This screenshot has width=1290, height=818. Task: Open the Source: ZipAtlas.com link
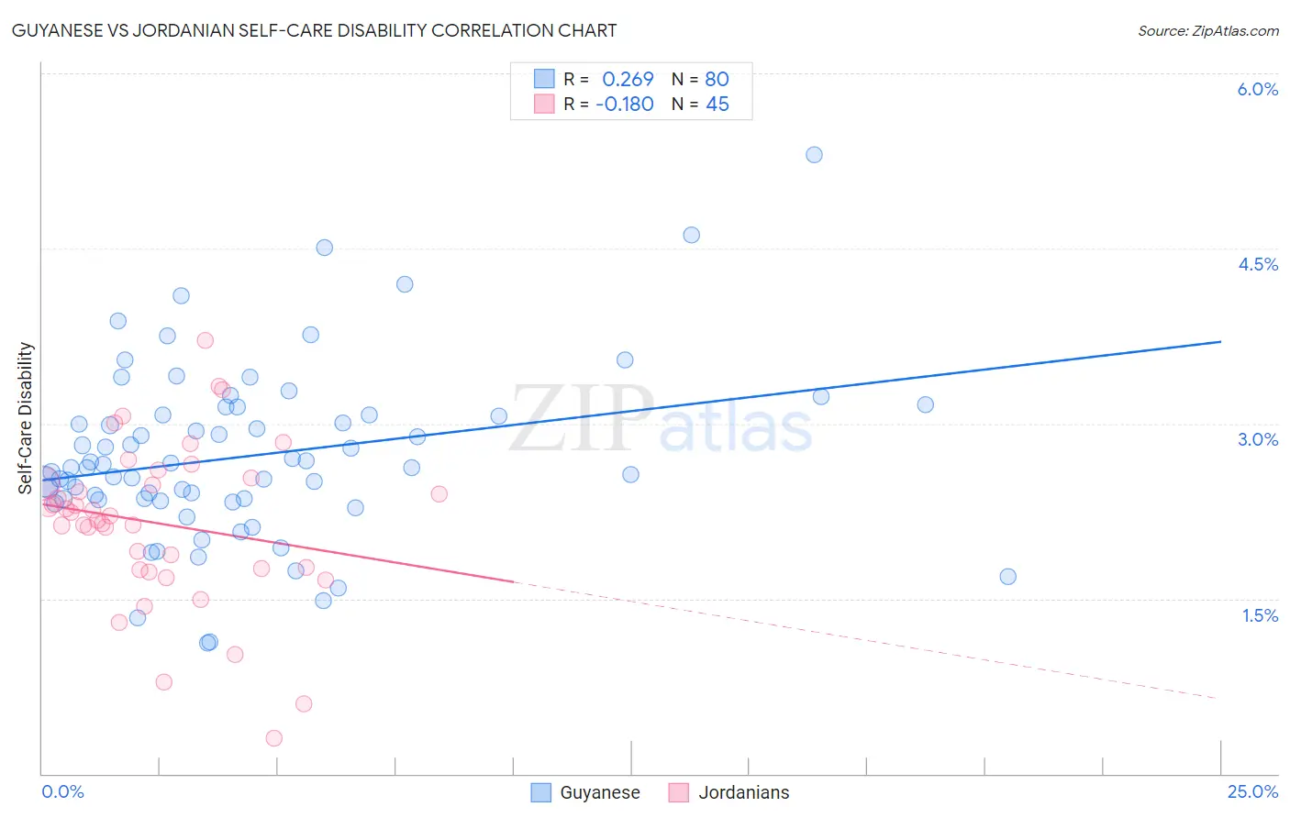point(1208,30)
